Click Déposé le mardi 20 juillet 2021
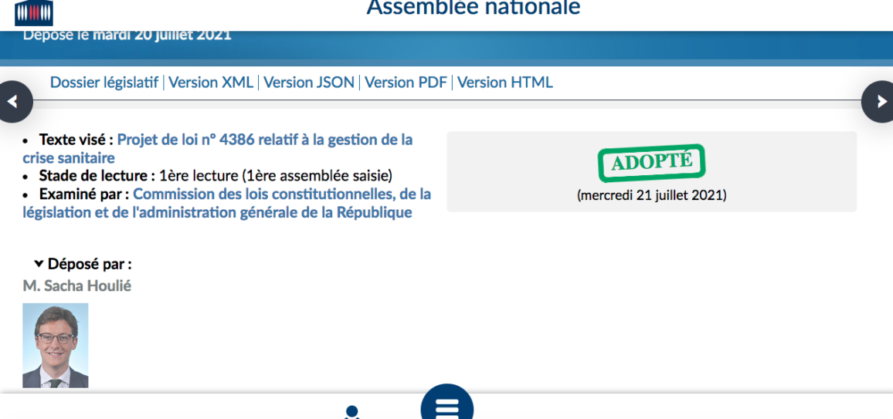The height and width of the screenshot is (419, 893). tap(127, 35)
